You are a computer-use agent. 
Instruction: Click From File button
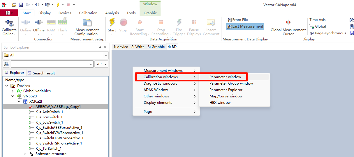coord(237,20)
